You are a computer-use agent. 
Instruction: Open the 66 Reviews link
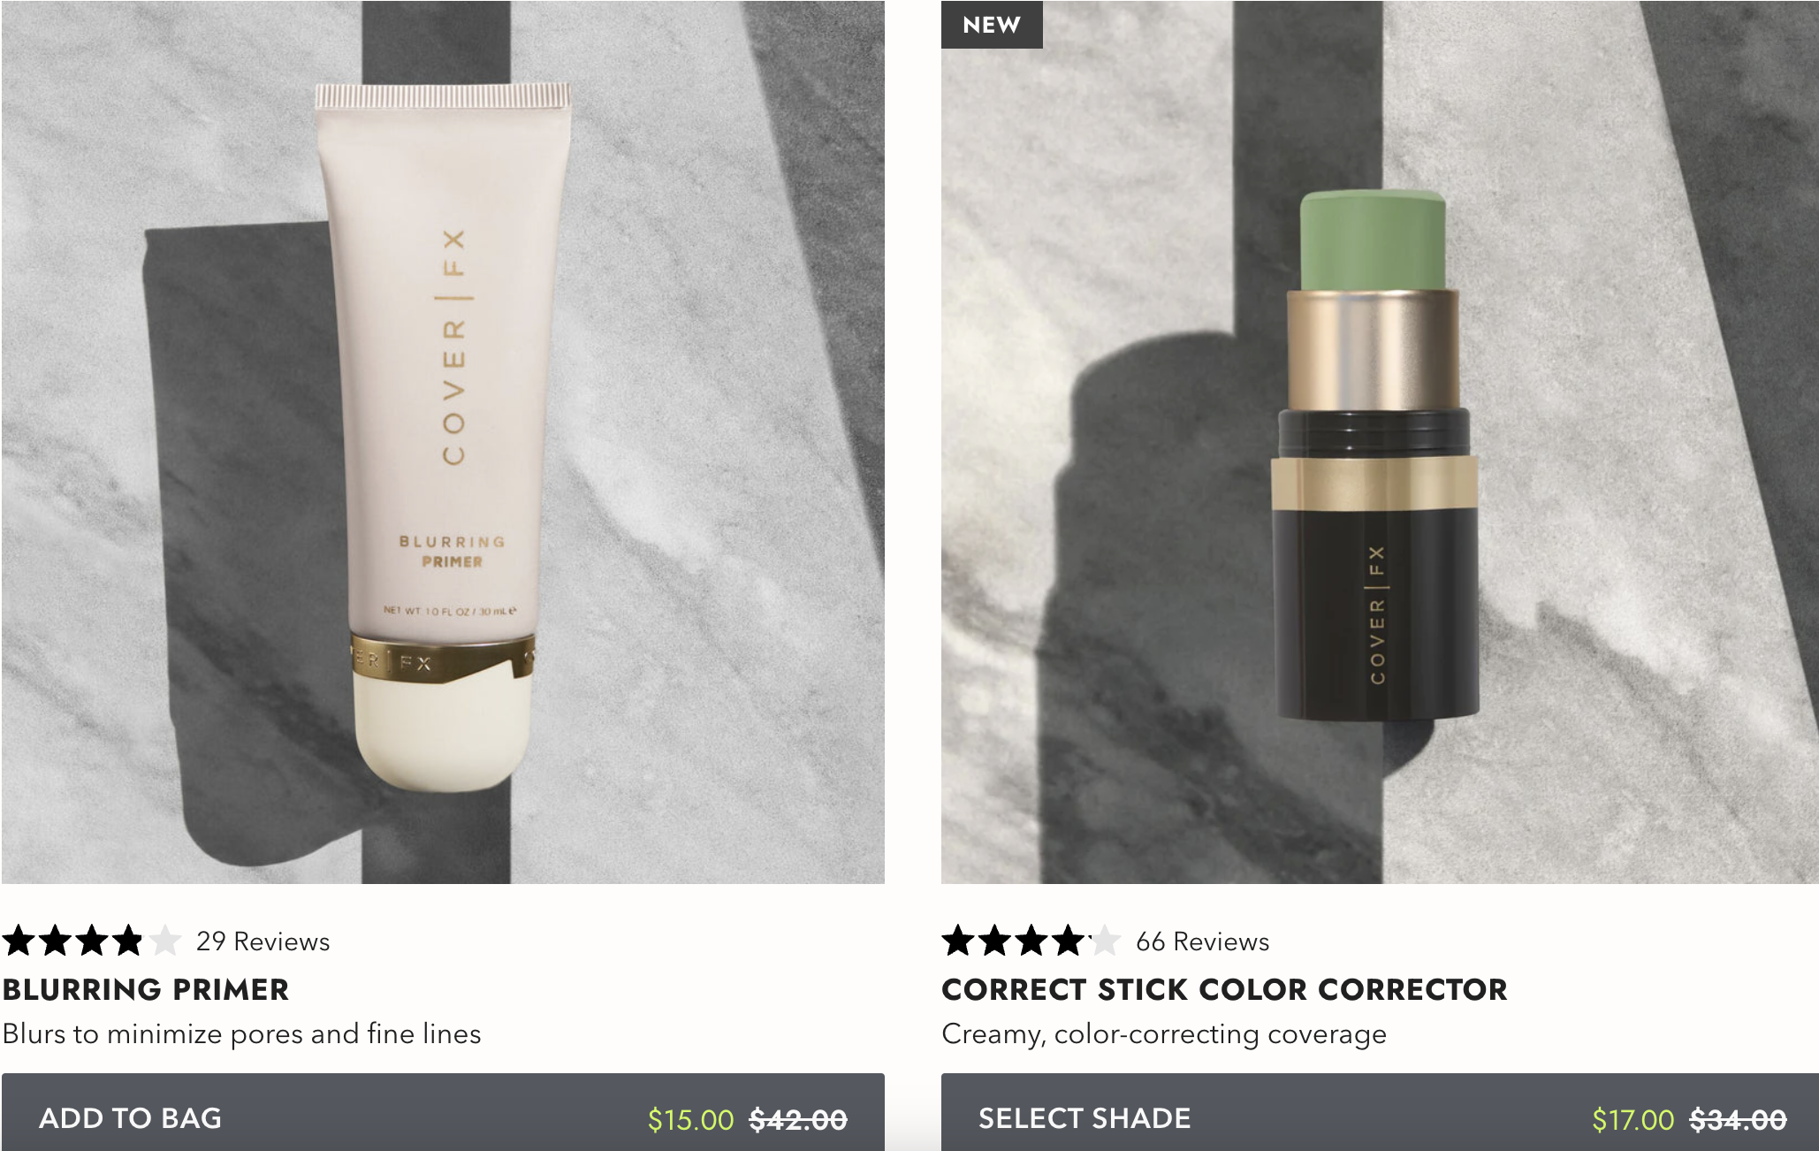(x=1202, y=941)
